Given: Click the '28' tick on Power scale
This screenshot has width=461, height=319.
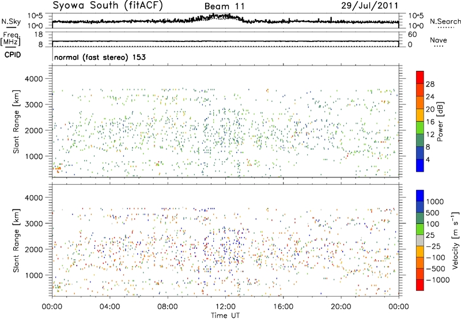Looking at the screenshot, I should pos(430,84).
